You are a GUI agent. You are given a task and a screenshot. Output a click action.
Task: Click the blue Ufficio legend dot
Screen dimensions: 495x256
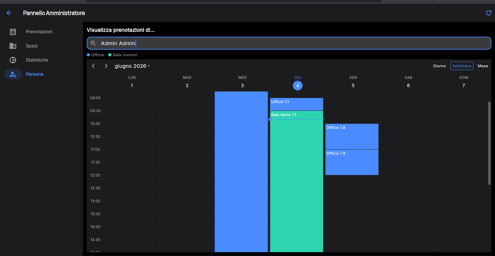coord(88,55)
